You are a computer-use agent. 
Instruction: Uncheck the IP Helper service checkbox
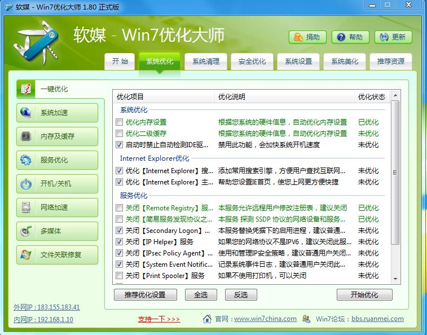[x=119, y=241]
